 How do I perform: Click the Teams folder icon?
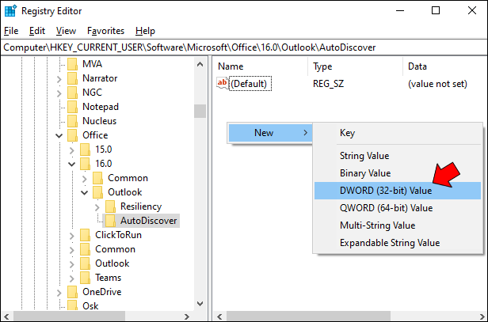coord(86,278)
